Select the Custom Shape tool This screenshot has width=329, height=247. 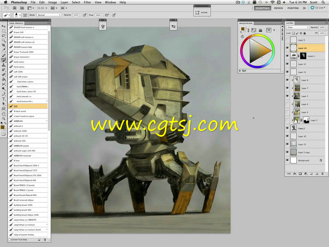(4, 109)
